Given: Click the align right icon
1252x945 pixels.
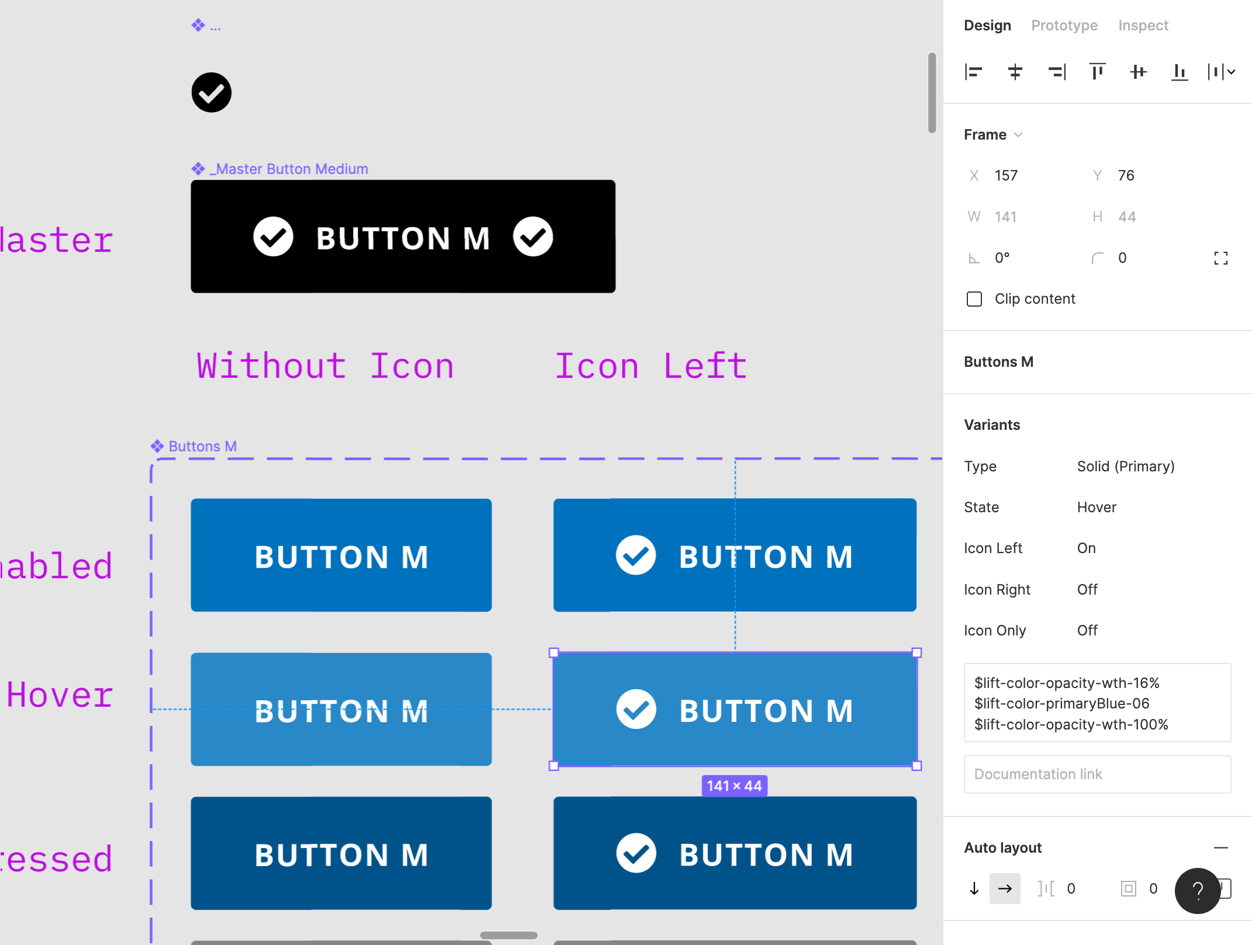Looking at the screenshot, I should 1056,72.
